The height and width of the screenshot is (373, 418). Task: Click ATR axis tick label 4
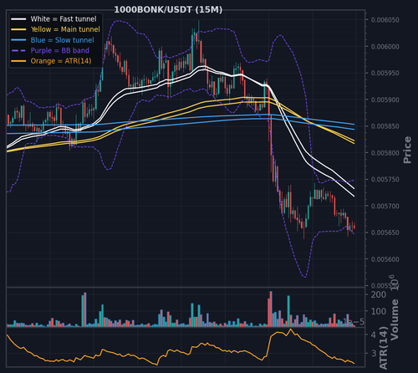click(x=374, y=335)
